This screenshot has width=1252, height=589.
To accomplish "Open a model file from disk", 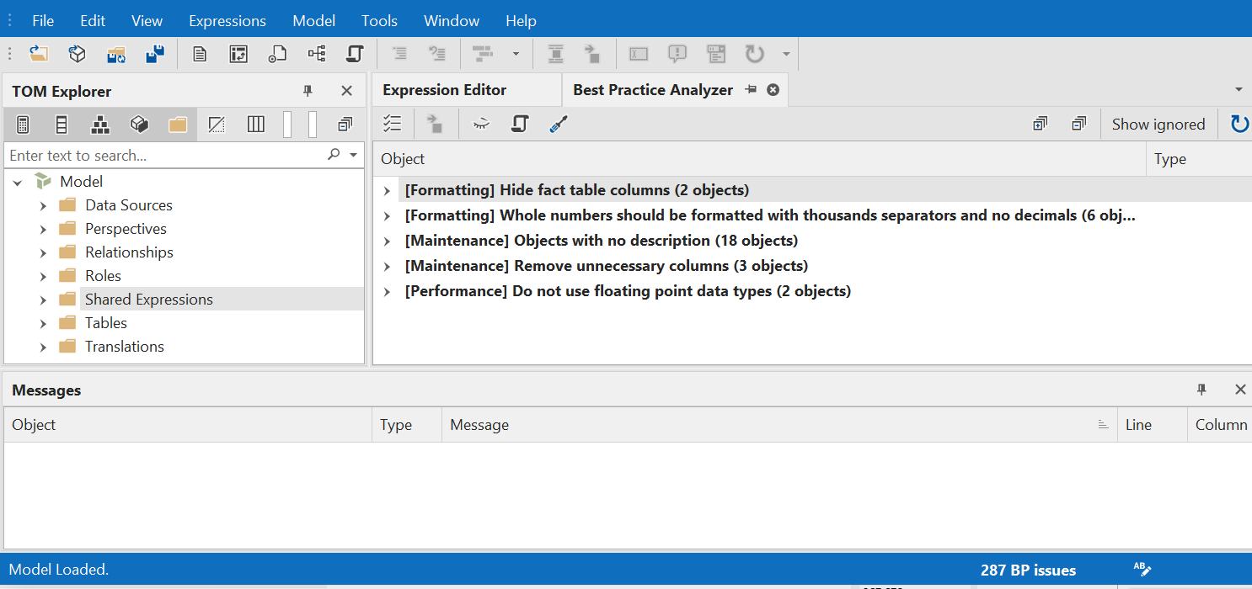I will pos(39,53).
